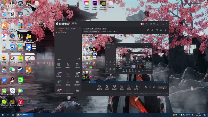This screenshot has width=208, height=117.
Task: Open the danmaku show TV icon tool
Action: [x=68, y=83]
